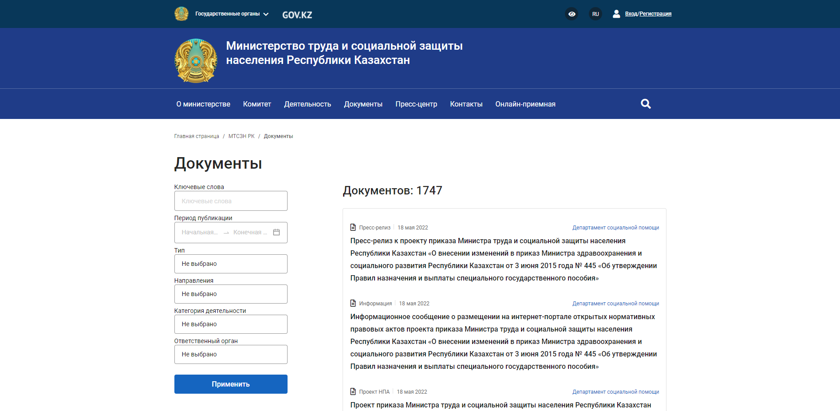Screen dimensions: 840x411
Task: Click the large ministry emblem
Action: (196, 60)
